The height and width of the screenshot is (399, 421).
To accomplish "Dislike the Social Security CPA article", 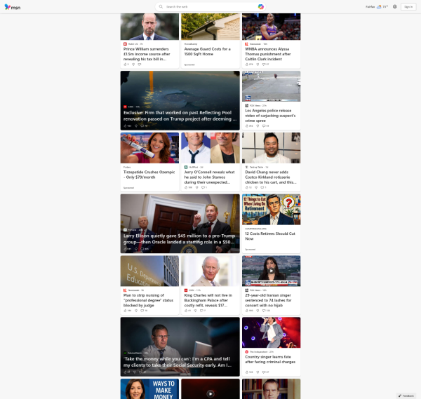I will (134, 372).
